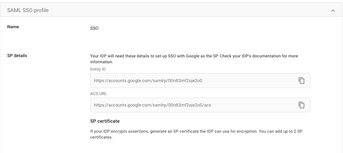Click the SP certificate heading

(x=105, y=121)
